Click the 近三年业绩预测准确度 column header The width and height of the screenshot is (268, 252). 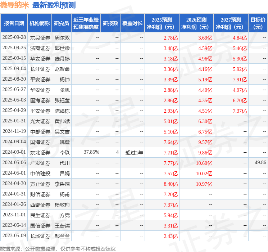(x=86, y=23)
